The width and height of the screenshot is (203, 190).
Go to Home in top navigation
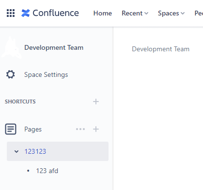pyautogui.click(x=103, y=13)
